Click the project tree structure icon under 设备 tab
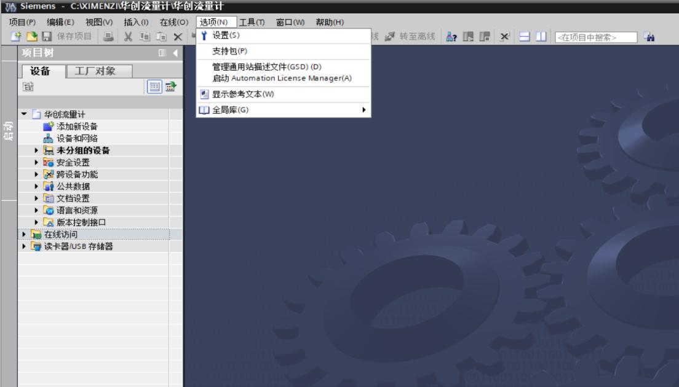Image resolution: width=679 pixels, height=387 pixels. coord(28,87)
